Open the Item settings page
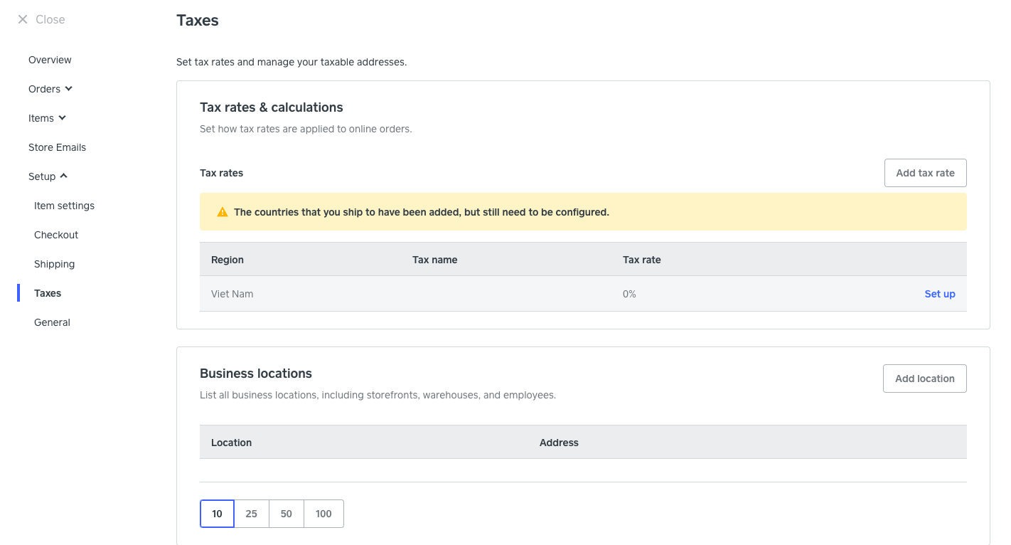The image size is (1011, 545). [x=64, y=206]
